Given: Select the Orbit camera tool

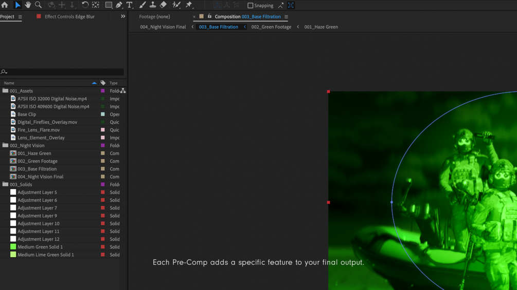Looking at the screenshot, I should (x=51, y=5).
